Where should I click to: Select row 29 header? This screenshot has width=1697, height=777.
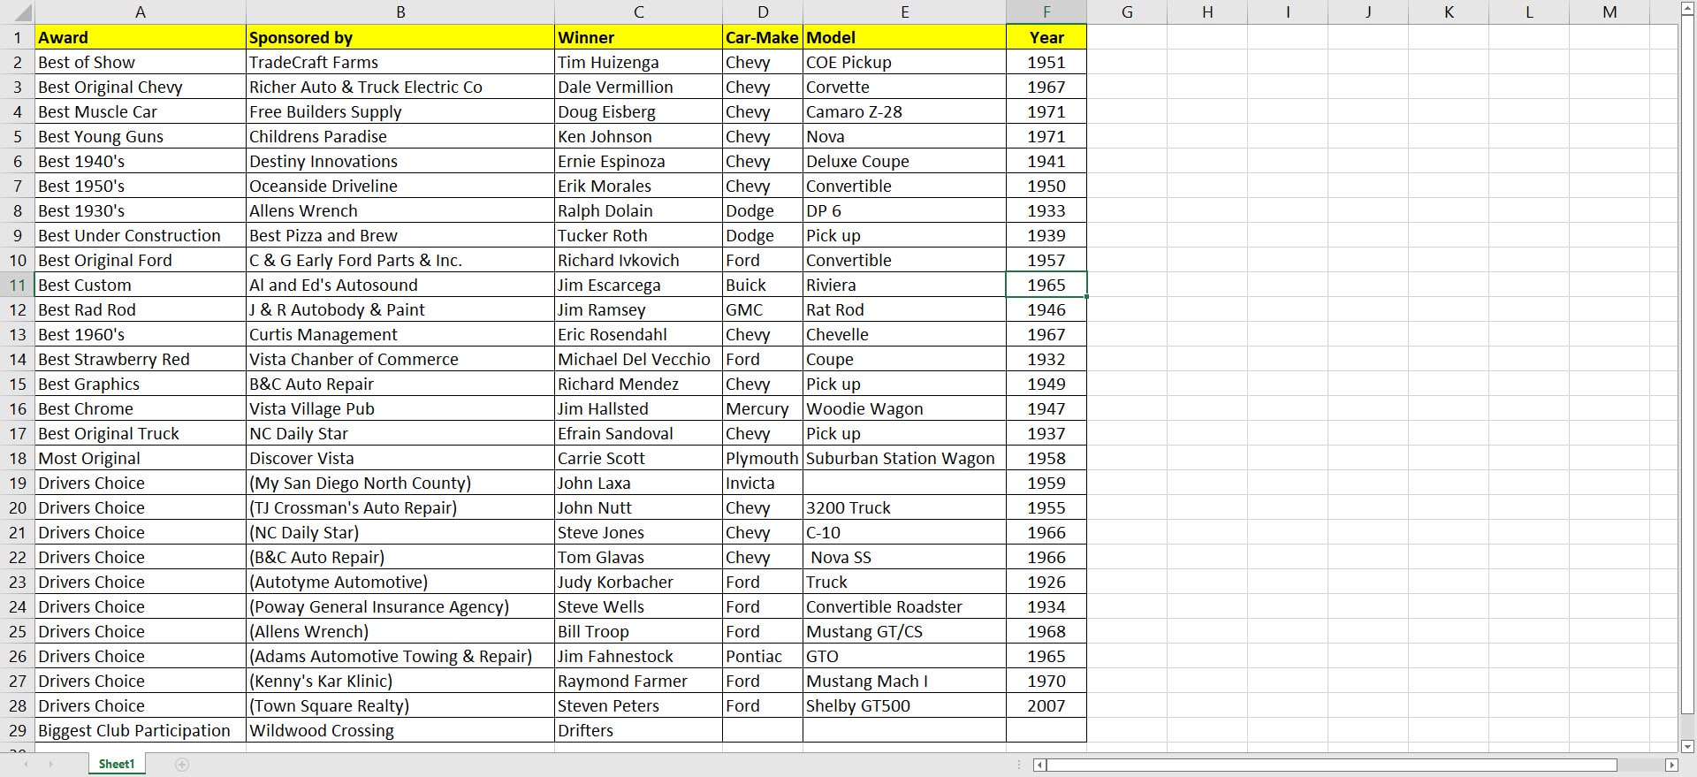point(17,730)
